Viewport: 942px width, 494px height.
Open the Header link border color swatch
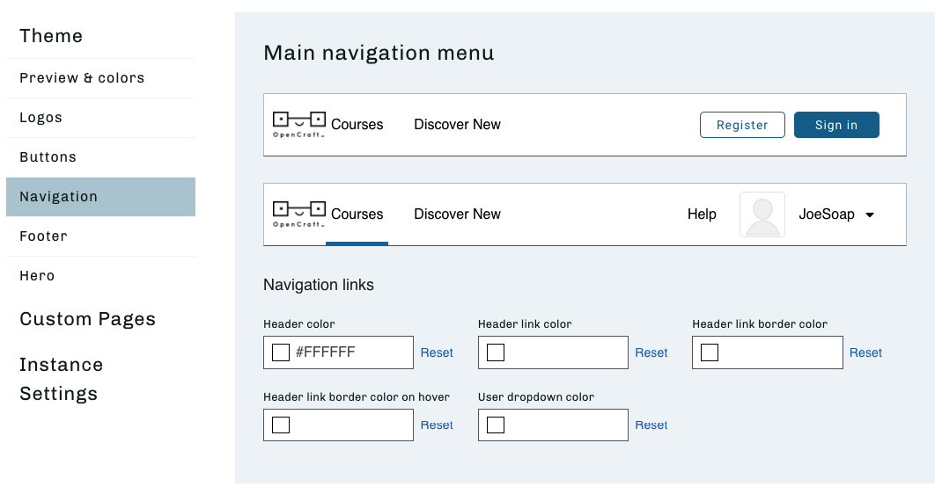click(710, 352)
